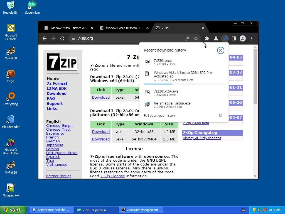Close the Recent download history popup

220,50
